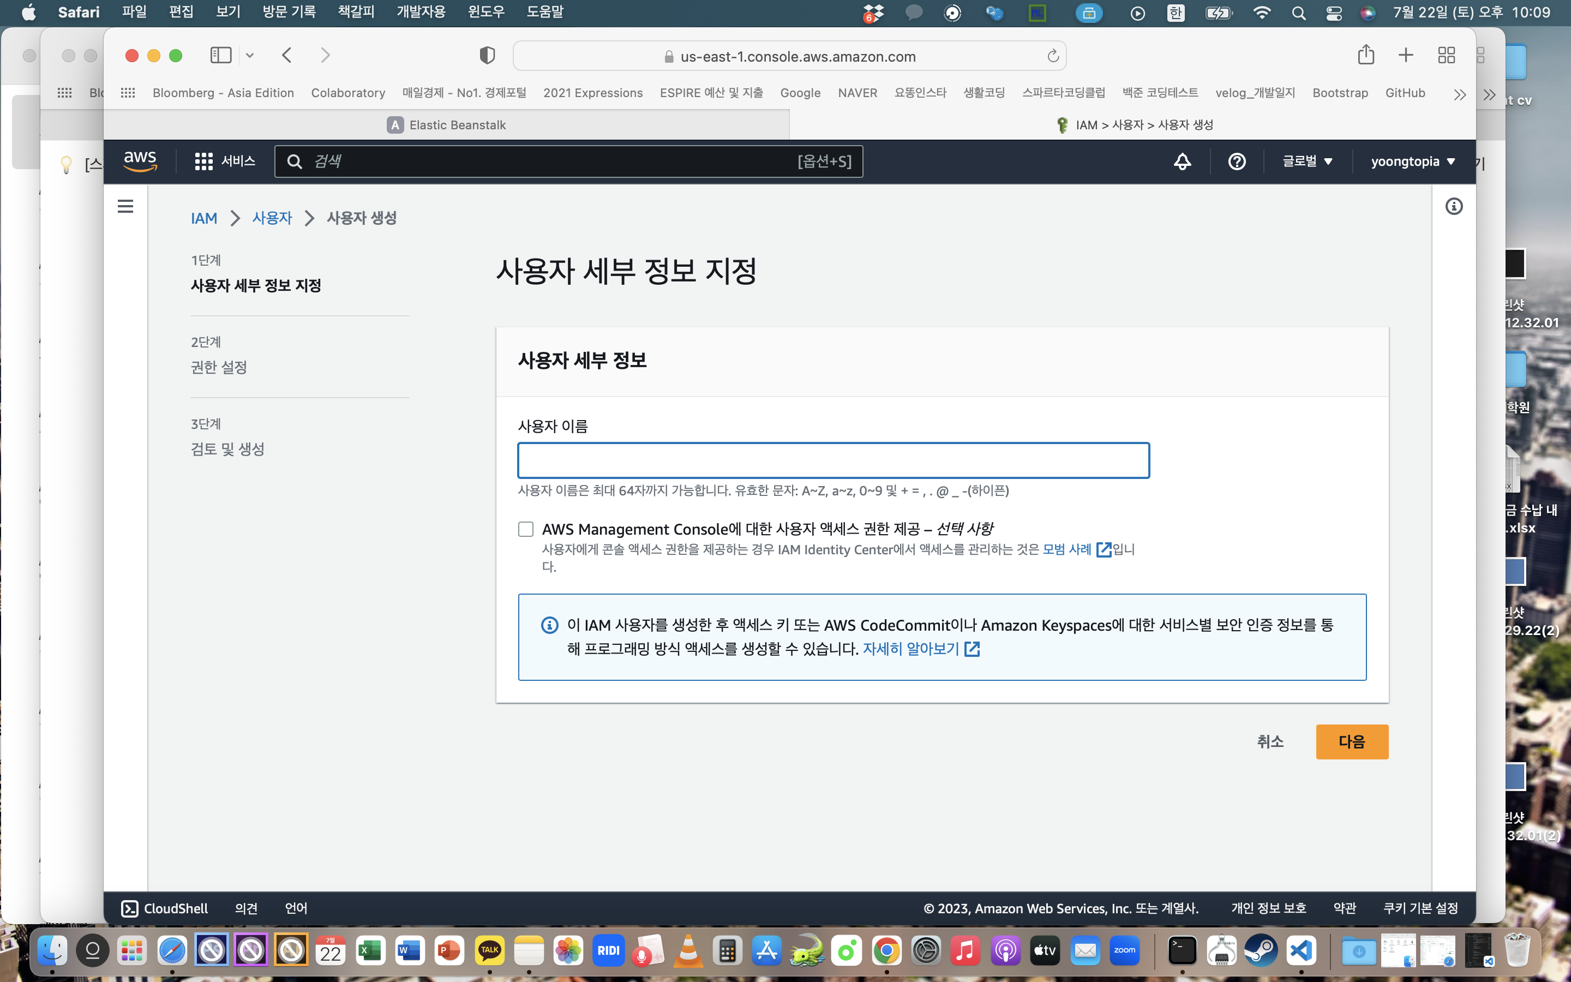Open CloudShell from the footer
The width and height of the screenshot is (1571, 982).
[164, 908]
